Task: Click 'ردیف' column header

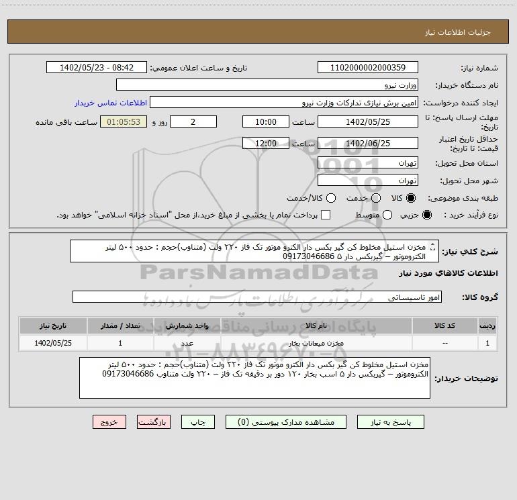Action: click(487, 326)
